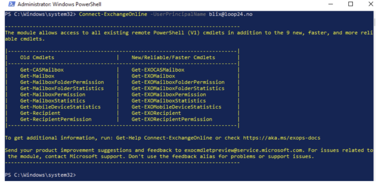382x184 pixels.
Task: Click the Get-CASMailbox entry
Action: (42, 70)
